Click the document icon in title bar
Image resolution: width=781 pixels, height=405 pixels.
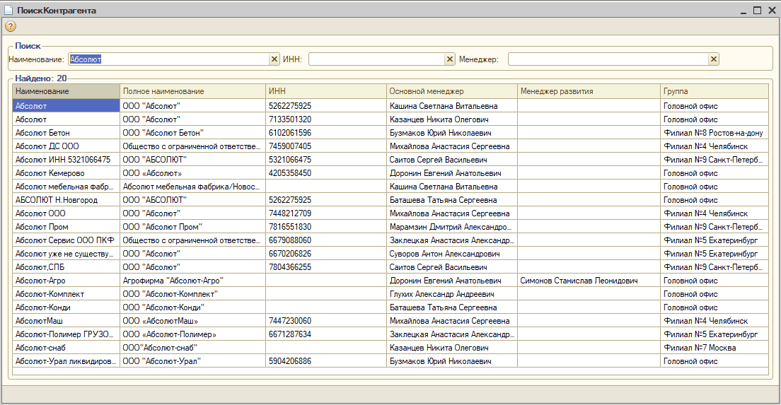(8, 10)
